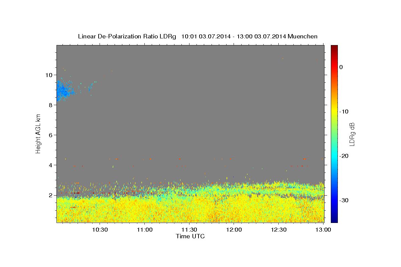Screen dimensions: 401x267
Task: Click the plot title 'Linear De-Polarization Ratio LDRg'
Action: 127,36
